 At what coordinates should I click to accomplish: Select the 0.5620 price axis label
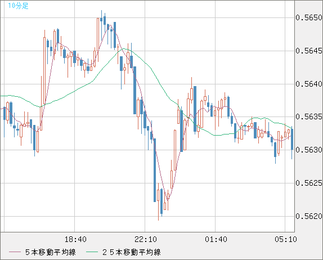[x=309, y=216]
